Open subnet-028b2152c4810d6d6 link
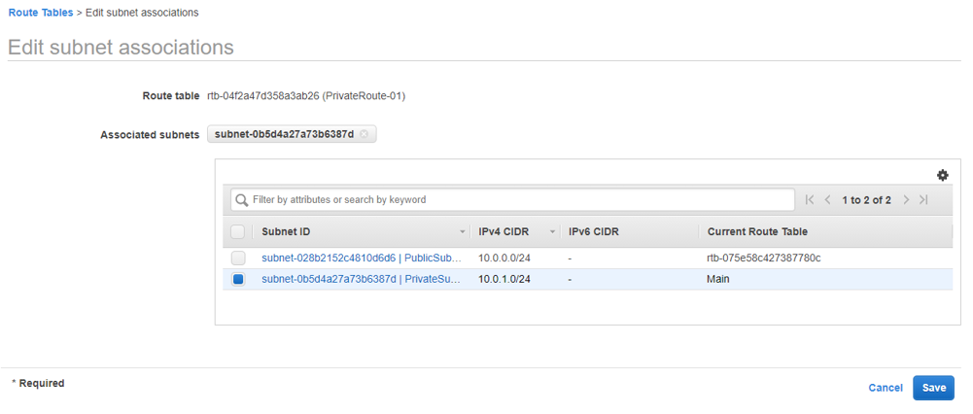The image size is (973, 414). [329, 259]
